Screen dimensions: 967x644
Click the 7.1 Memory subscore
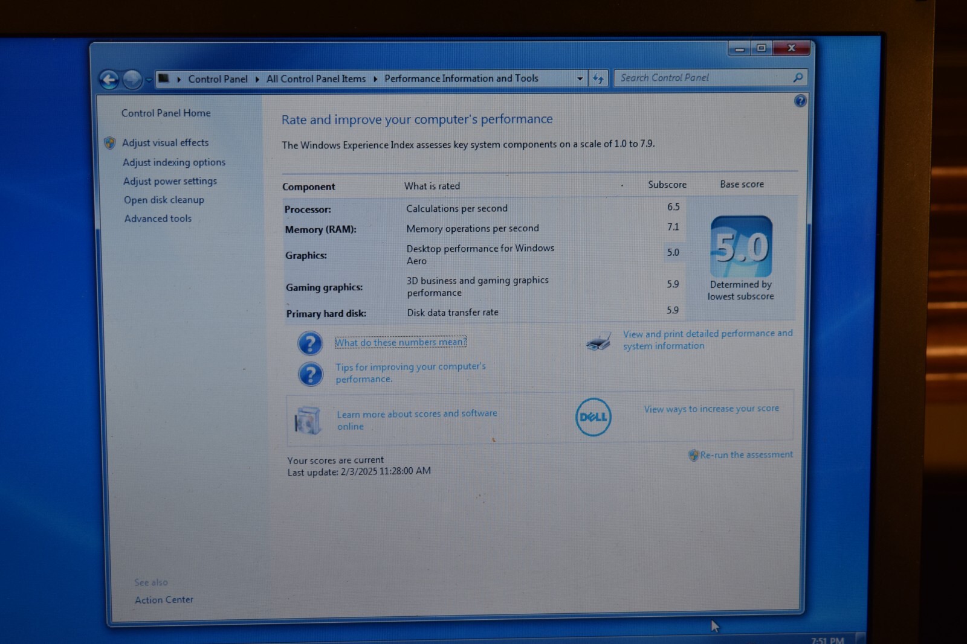(x=673, y=227)
